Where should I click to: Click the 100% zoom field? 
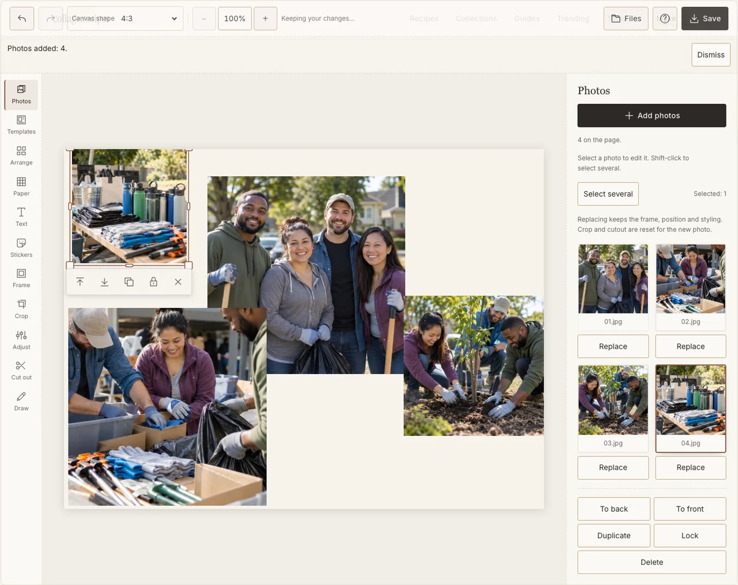coord(235,18)
